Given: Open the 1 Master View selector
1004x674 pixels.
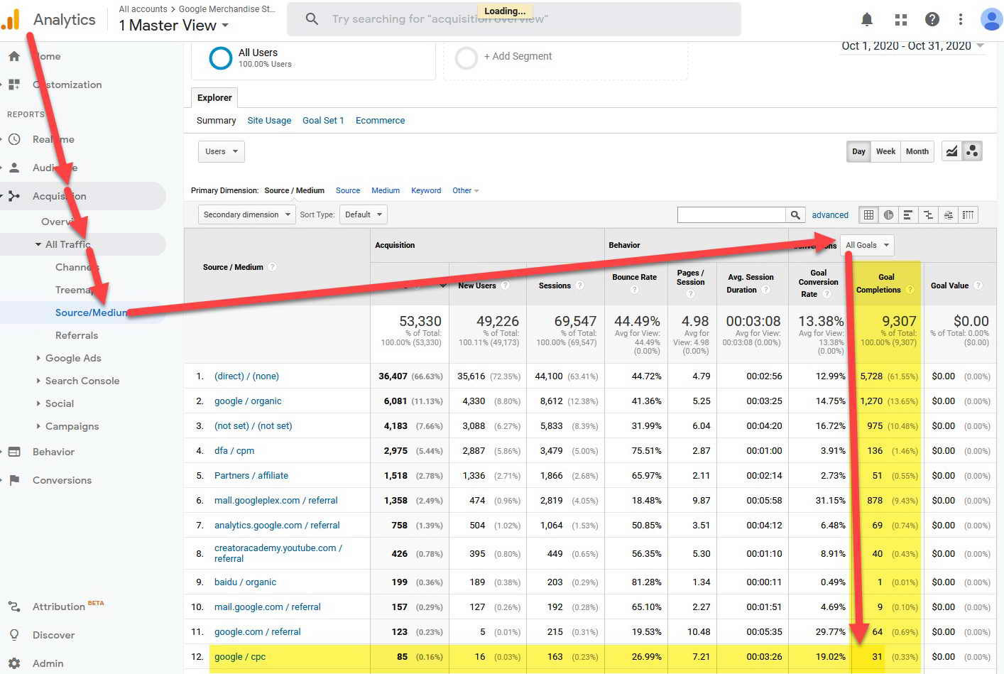Looking at the screenshot, I should tap(174, 26).
